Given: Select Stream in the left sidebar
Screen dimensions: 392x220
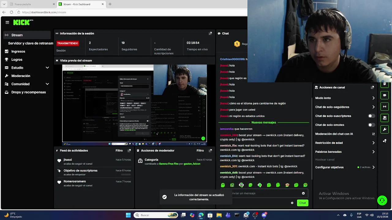Looking at the screenshot, I should pos(27,35).
